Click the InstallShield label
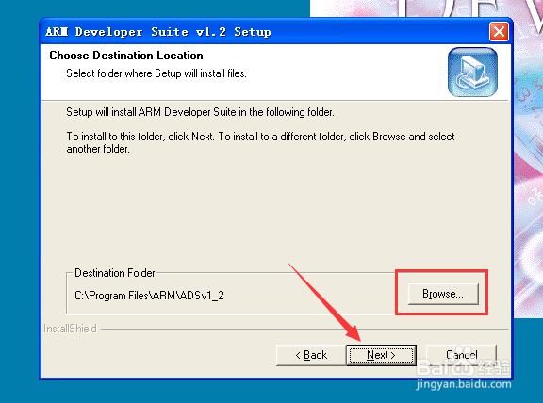The image size is (543, 403). tap(70, 329)
